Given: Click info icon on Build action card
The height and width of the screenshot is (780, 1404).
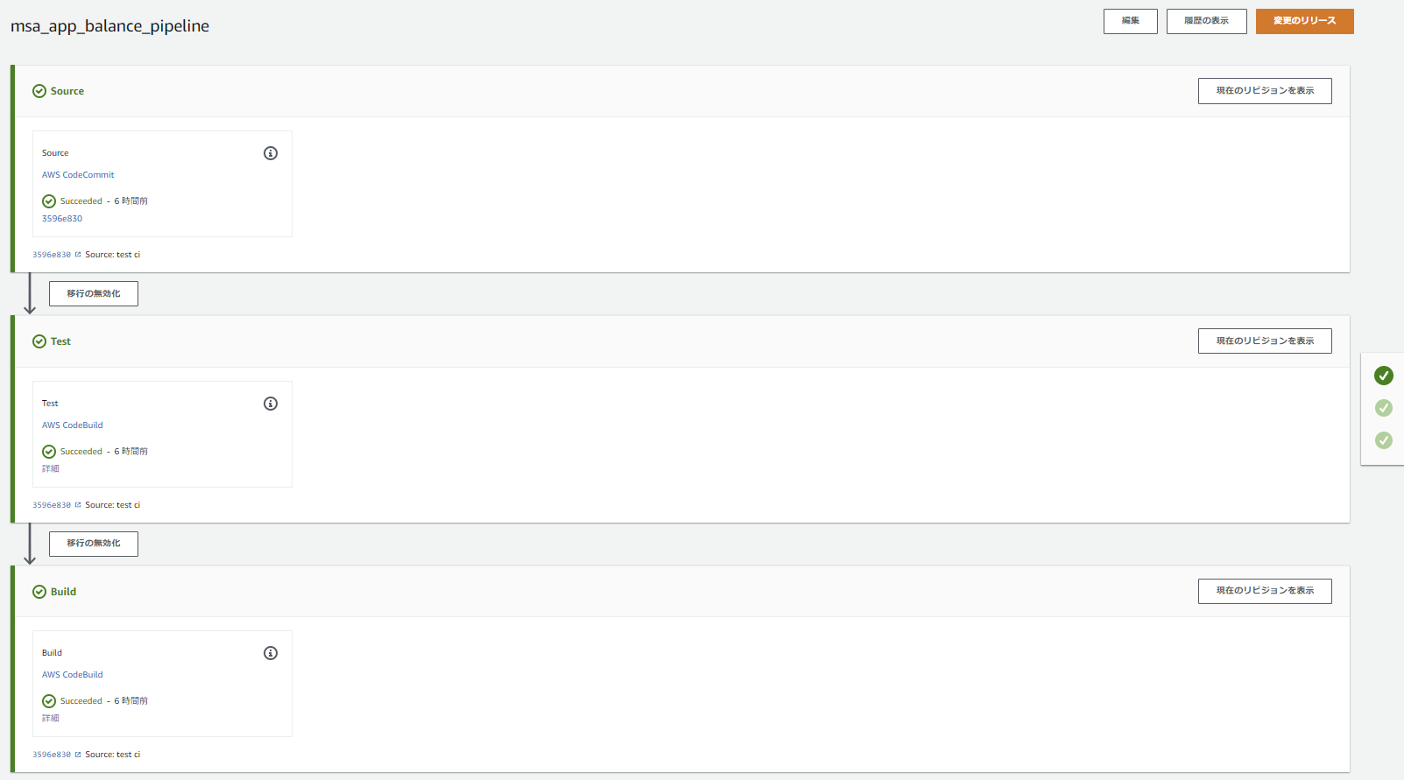Looking at the screenshot, I should [271, 653].
